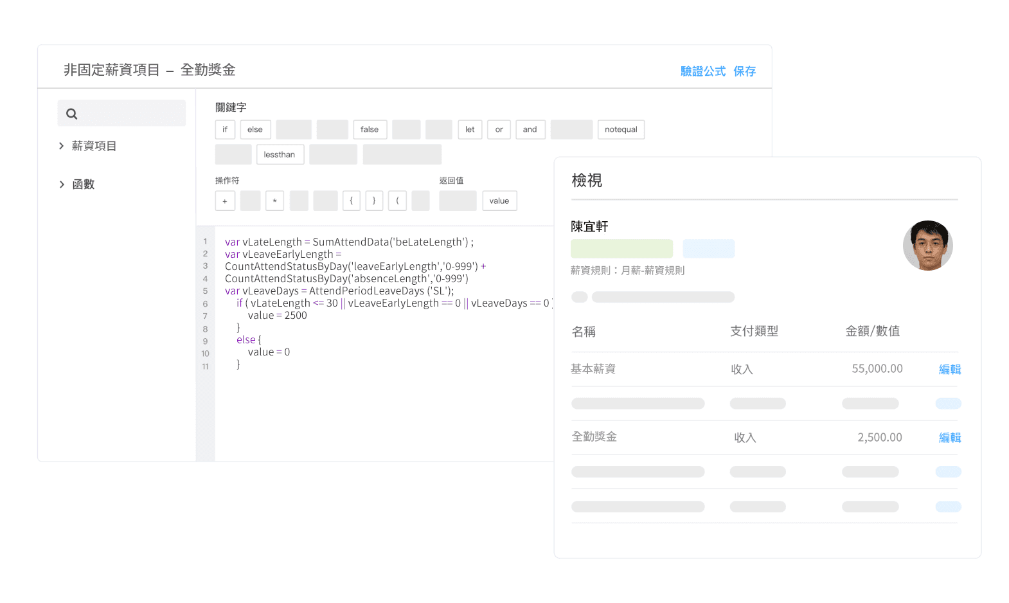Click 陳宜軒's profile photo
The height and width of the screenshot is (603, 1009).
(927, 246)
